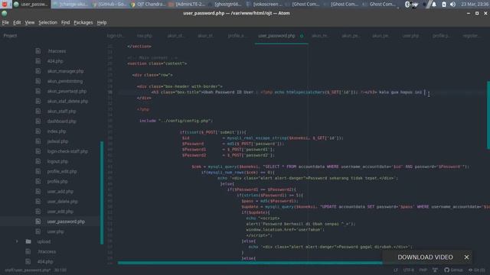
Task: Click the include config.php code line
Action: [176, 121]
